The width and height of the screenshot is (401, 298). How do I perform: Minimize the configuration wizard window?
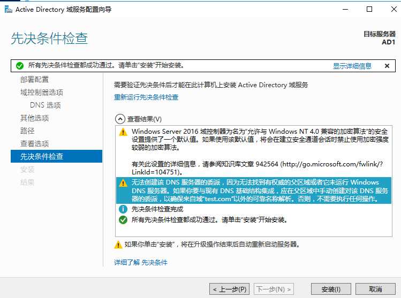click(x=345, y=9)
